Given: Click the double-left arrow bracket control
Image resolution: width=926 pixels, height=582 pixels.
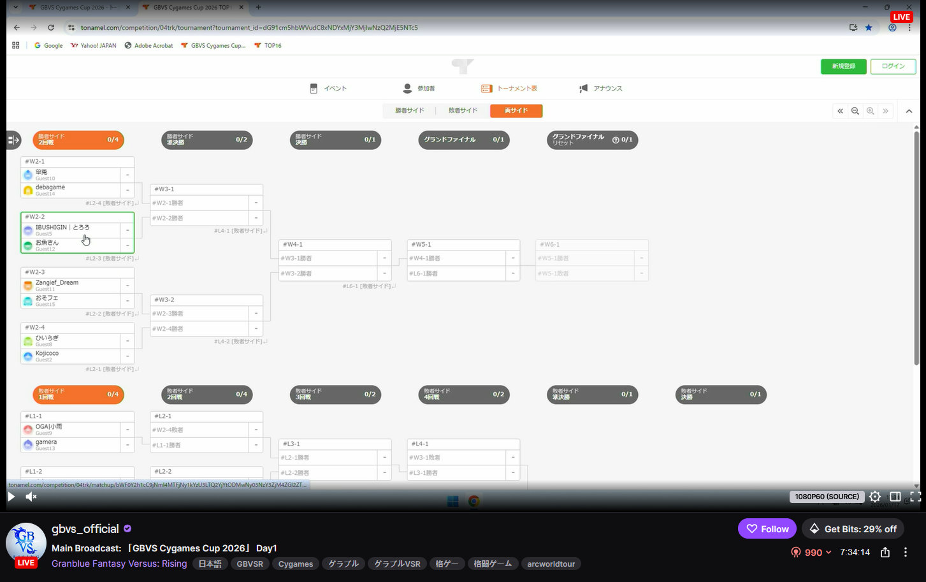Looking at the screenshot, I should pyautogui.click(x=840, y=111).
